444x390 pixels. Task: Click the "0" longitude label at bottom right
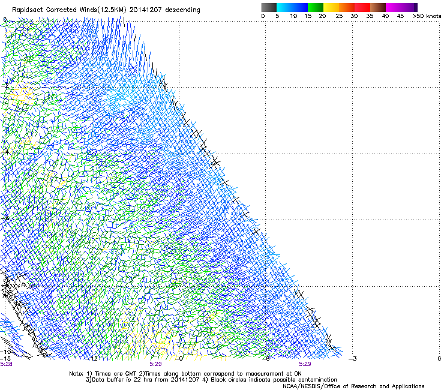tap(439, 359)
